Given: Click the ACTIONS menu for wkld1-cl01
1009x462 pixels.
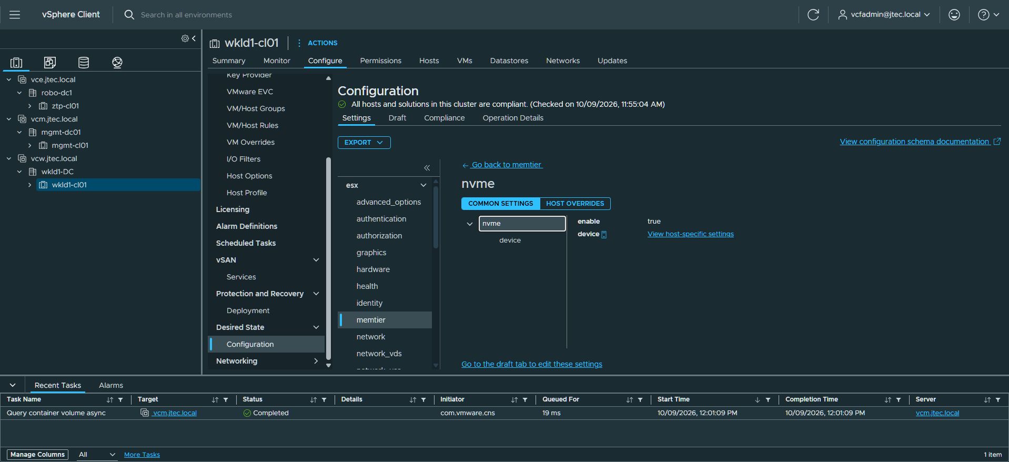Looking at the screenshot, I should tap(317, 43).
